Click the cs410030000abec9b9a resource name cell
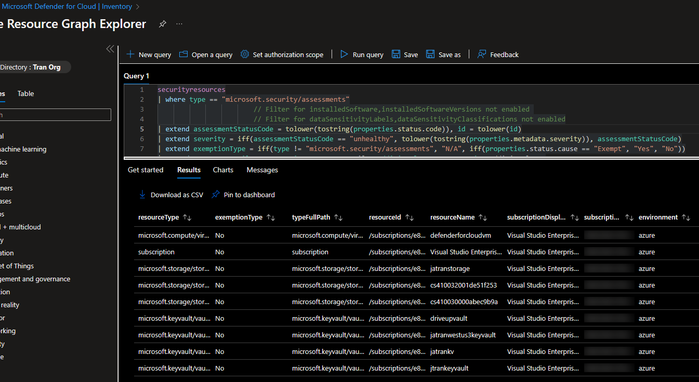 tap(464, 302)
